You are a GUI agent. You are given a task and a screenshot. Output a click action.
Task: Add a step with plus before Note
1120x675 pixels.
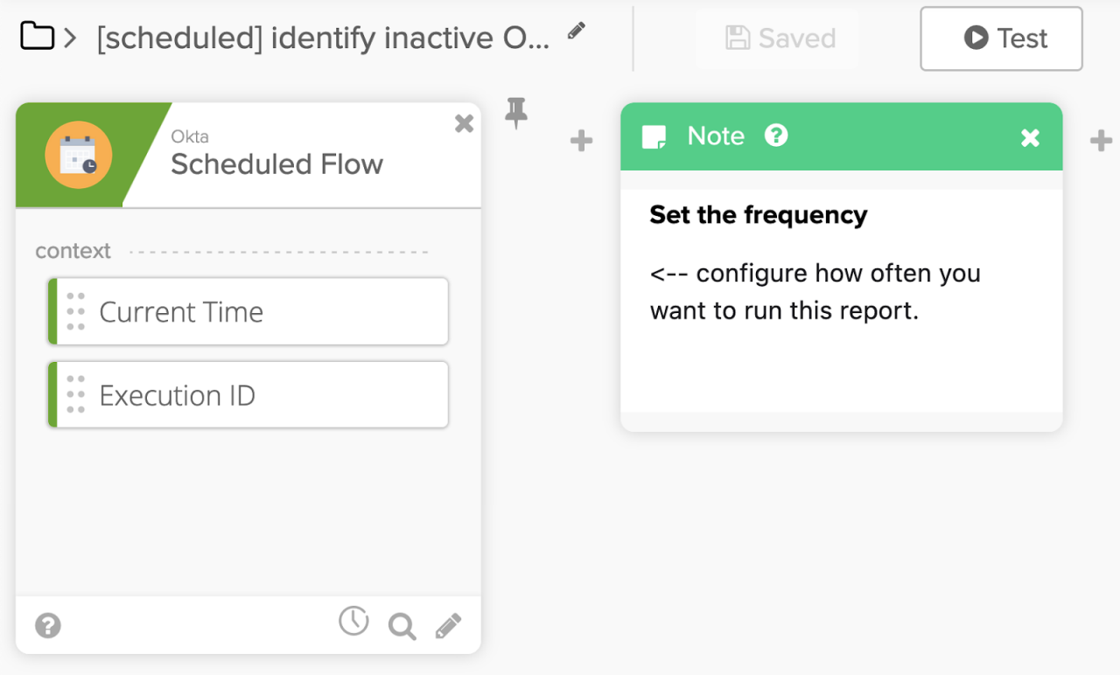[x=581, y=141]
